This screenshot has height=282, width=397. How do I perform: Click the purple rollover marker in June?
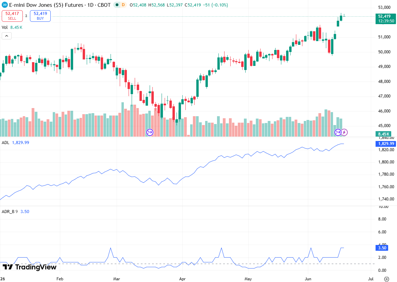338,132
